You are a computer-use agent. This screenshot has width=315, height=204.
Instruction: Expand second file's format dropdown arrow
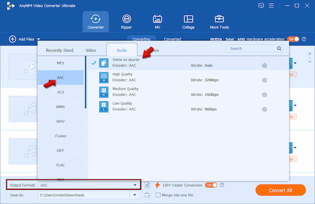click(x=295, y=105)
